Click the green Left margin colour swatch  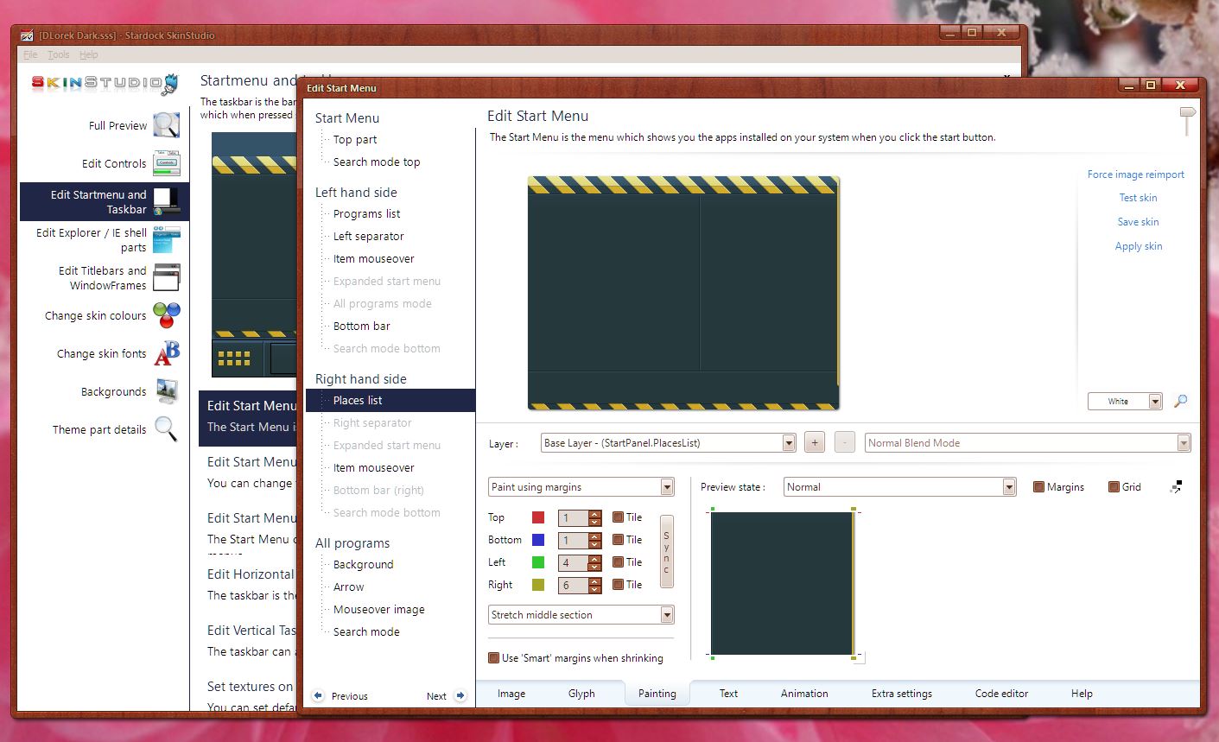(x=538, y=562)
